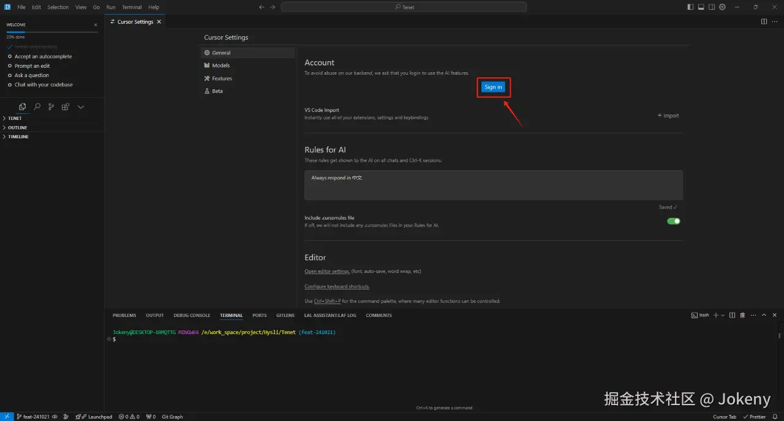
Task: Select Features settings category
Action: 248,78
